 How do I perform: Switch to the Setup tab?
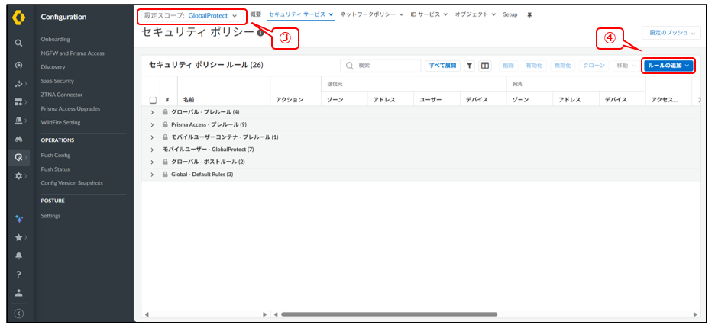tap(510, 14)
